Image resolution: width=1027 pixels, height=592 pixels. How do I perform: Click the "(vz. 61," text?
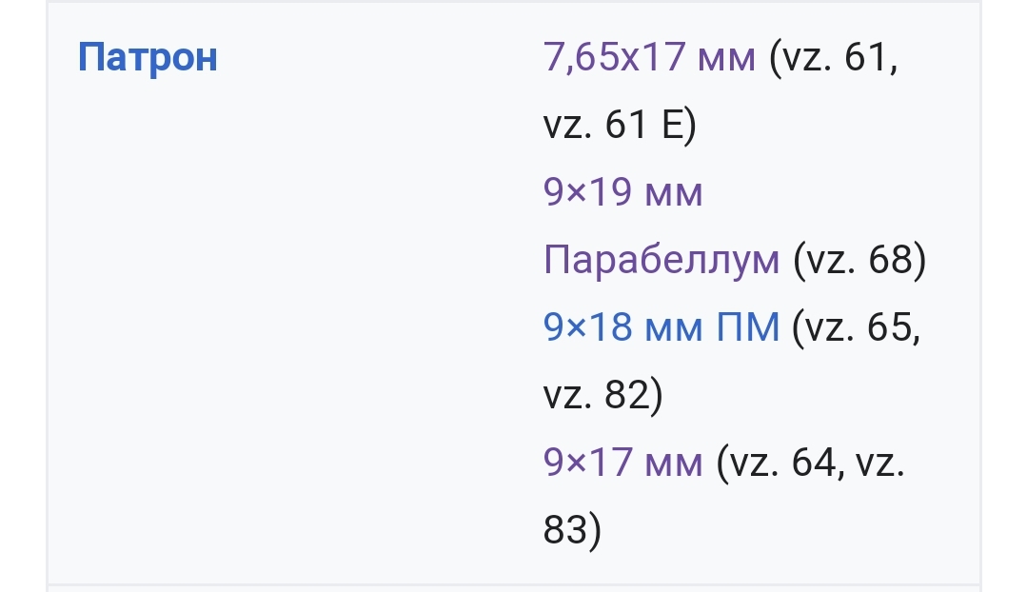(833, 58)
